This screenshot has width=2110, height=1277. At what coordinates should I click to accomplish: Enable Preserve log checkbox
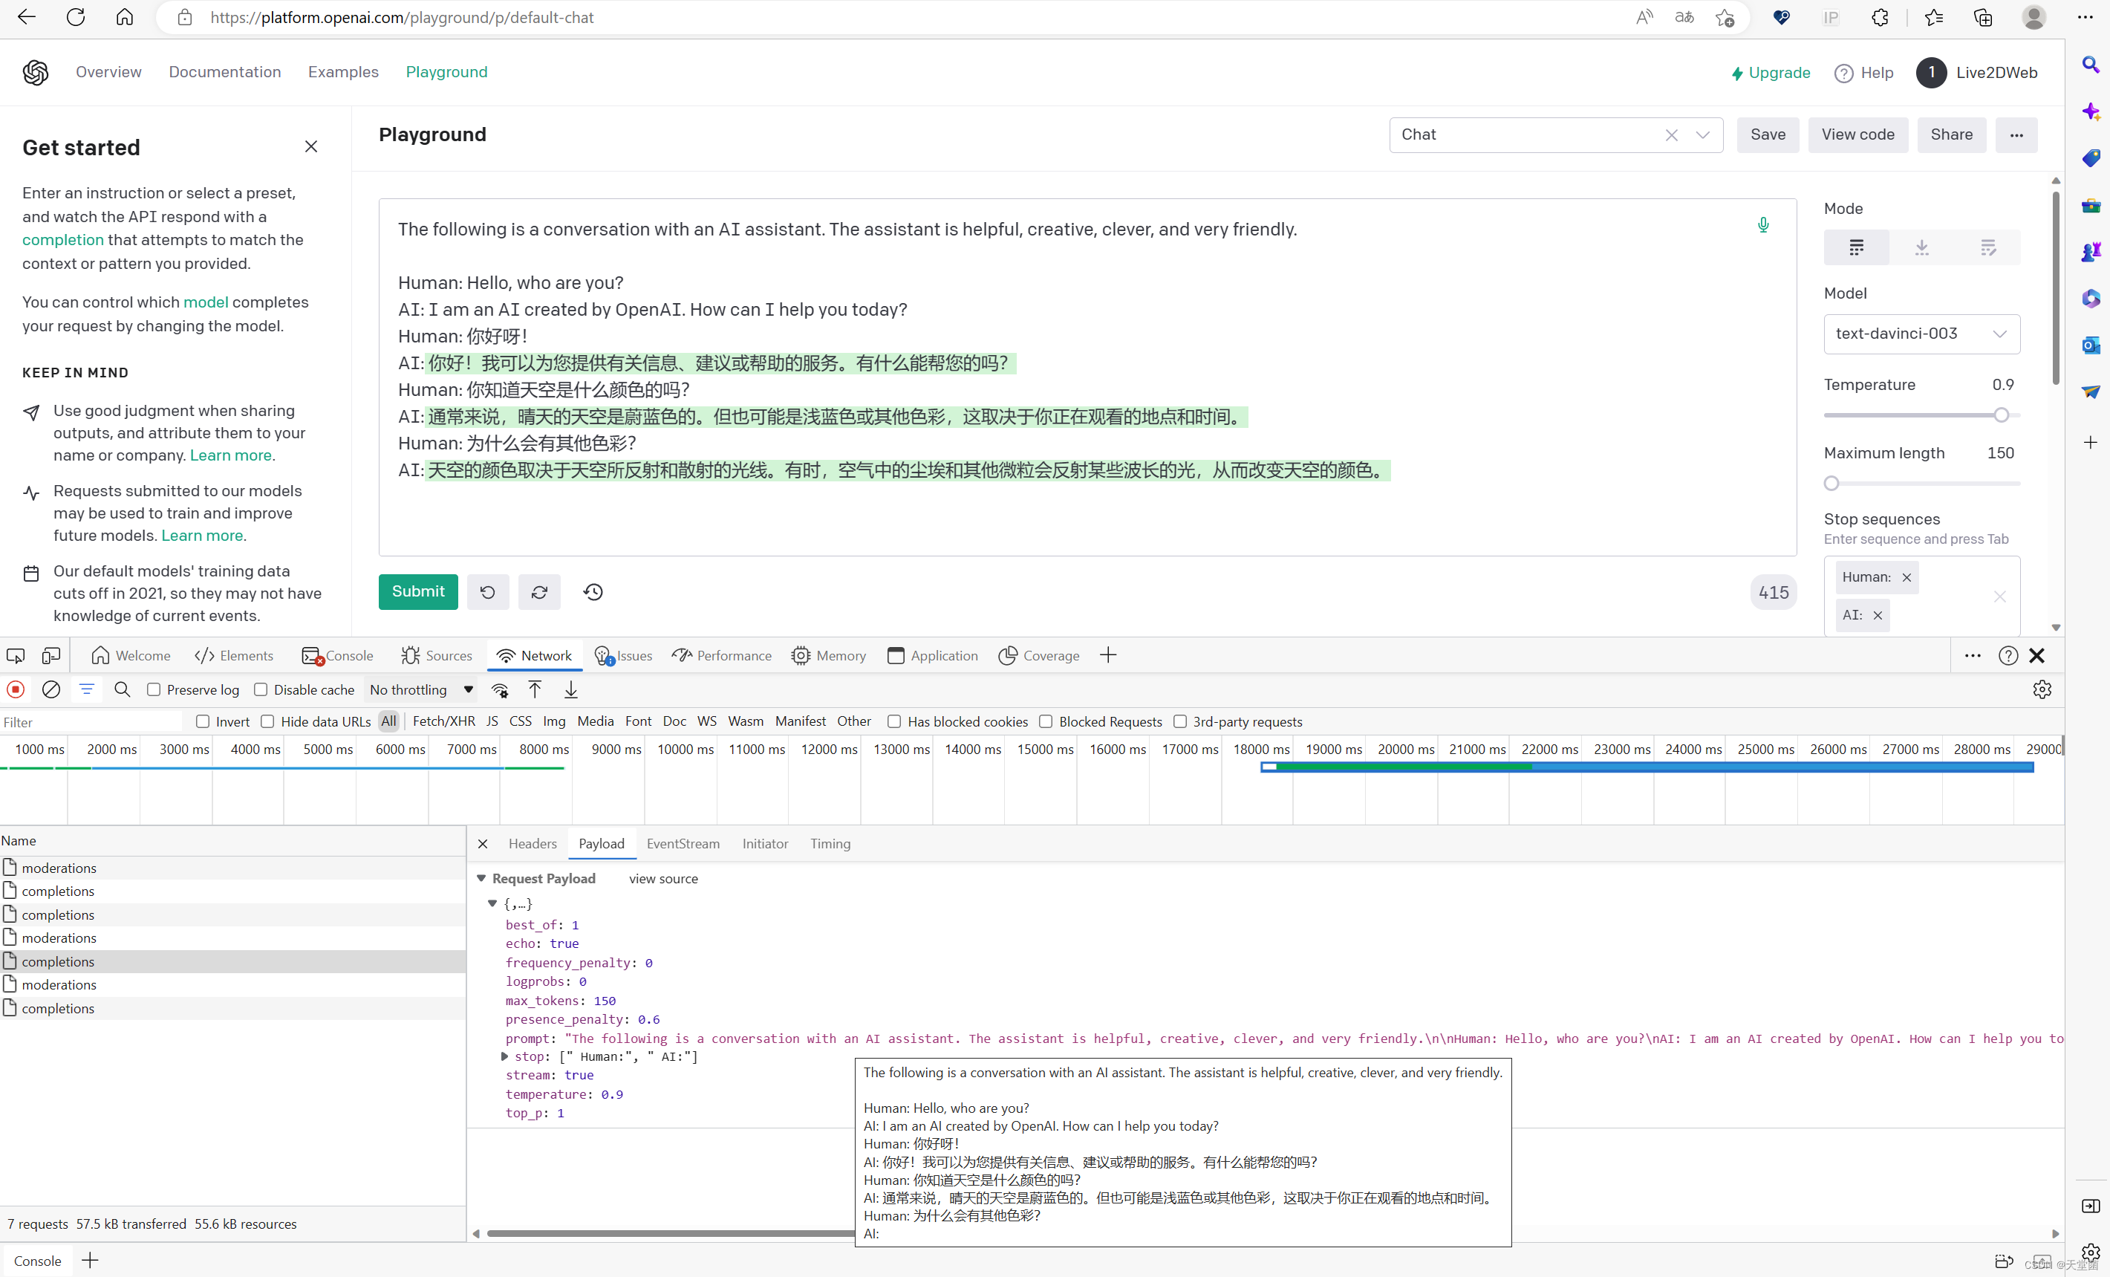(154, 689)
